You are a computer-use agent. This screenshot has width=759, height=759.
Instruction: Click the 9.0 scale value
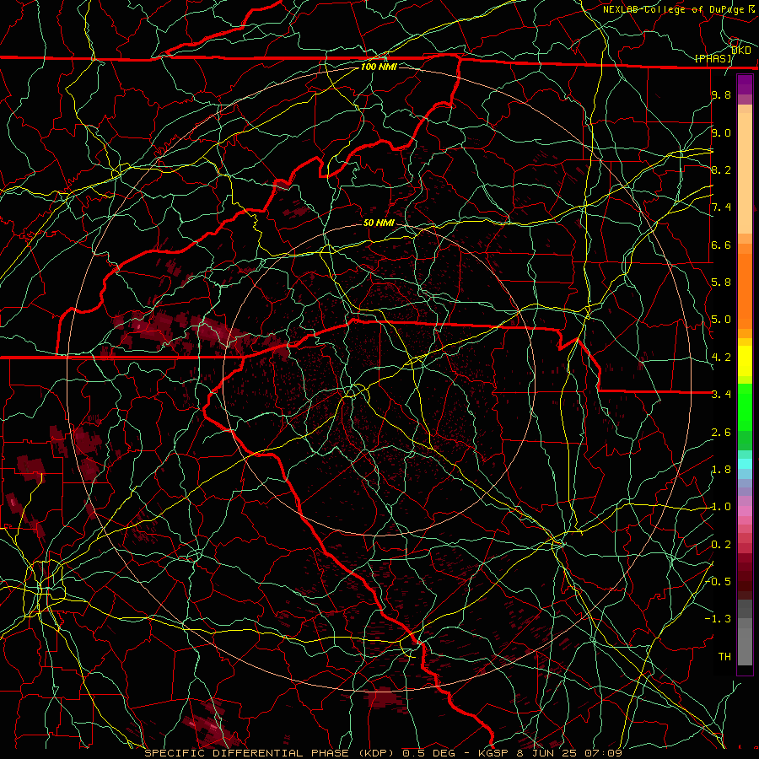[721, 132]
